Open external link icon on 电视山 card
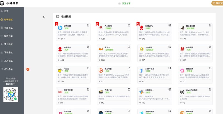This screenshot has width=223, height=114. click(88, 68)
